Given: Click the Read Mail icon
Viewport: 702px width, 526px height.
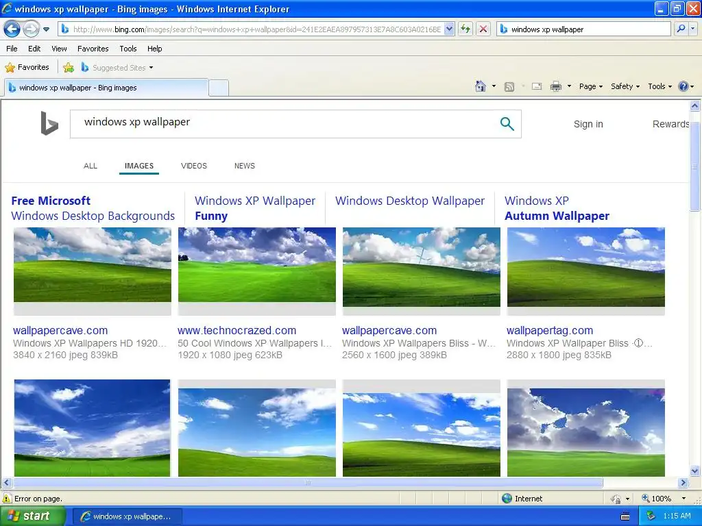Looking at the screenshot, I should click(537, 86).
